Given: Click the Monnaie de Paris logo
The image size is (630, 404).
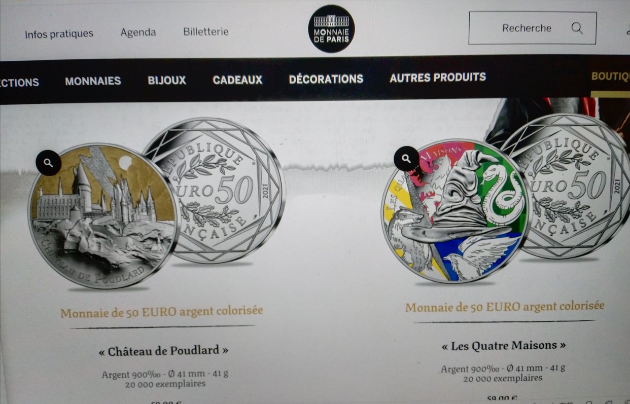Looking at the screenshot, I should [x=331, y=29].
